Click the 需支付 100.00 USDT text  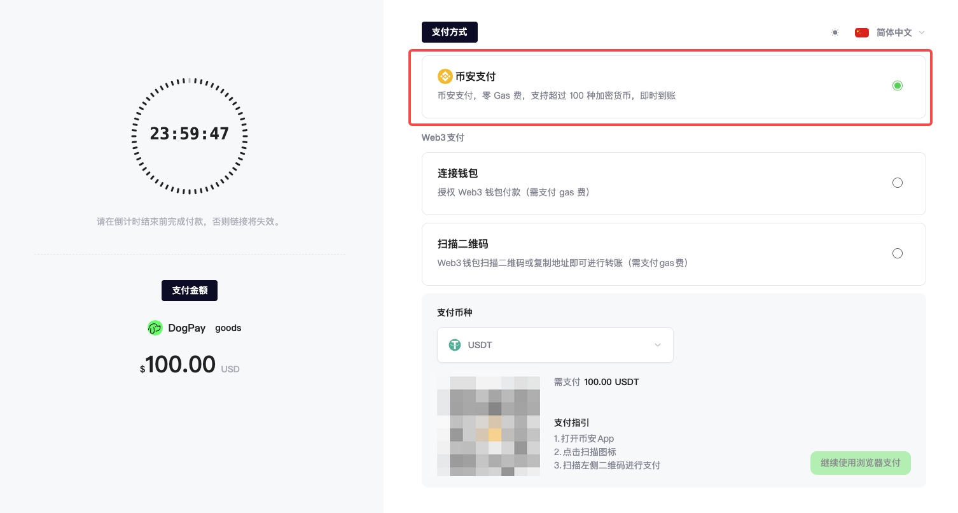point(597,382)
